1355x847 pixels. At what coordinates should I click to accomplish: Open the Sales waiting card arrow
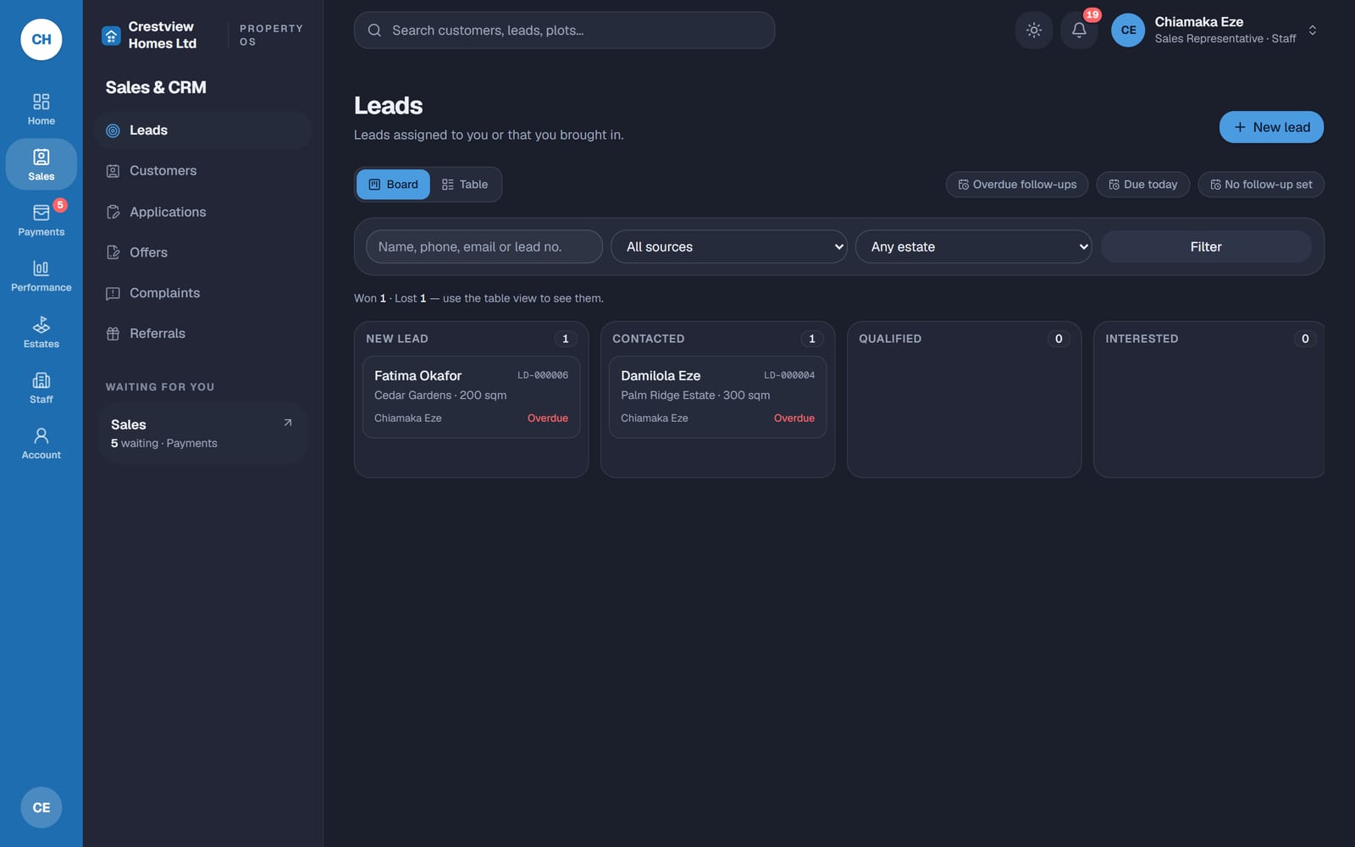pyautogui.click(x=288, y=423)
